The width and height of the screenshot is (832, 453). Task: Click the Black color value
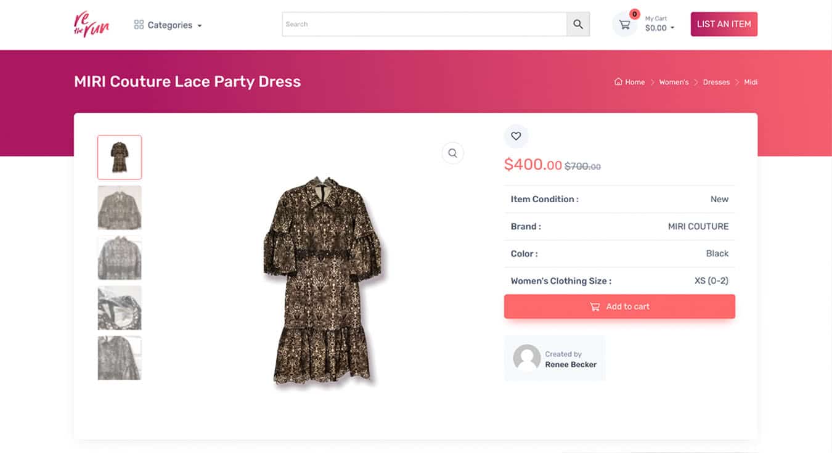click(x=717, y=253)
